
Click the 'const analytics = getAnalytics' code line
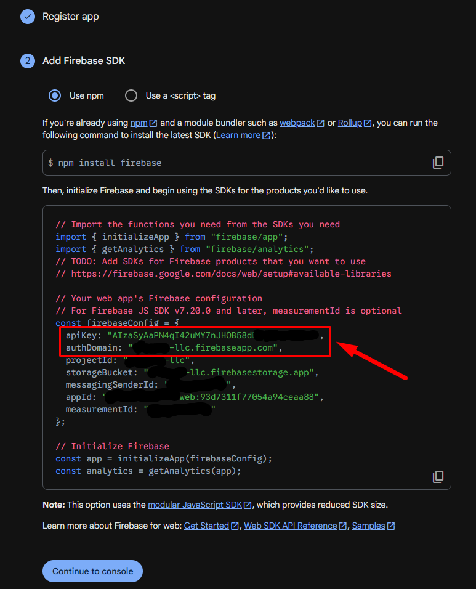[148, 471]
